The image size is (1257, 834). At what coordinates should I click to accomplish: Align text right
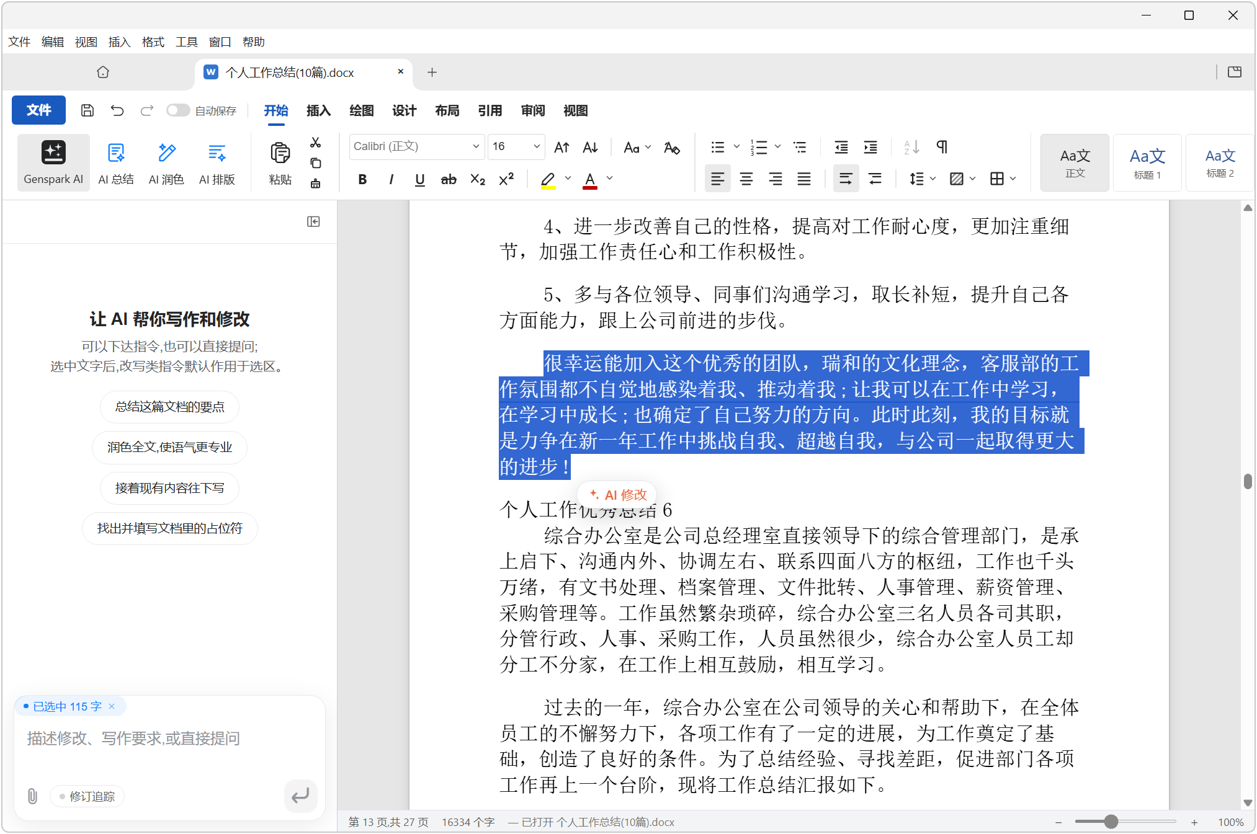coord(776,179)
